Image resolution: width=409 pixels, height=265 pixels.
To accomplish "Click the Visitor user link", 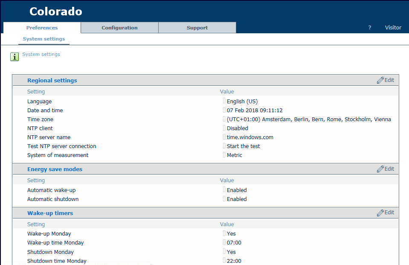I will click(393, 28).
